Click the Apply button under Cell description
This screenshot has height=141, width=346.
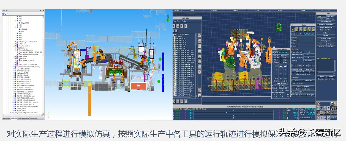click(x=322, y=77)
